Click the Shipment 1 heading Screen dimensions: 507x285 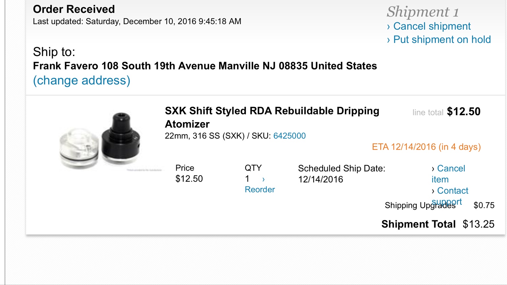tap(422, 12)
